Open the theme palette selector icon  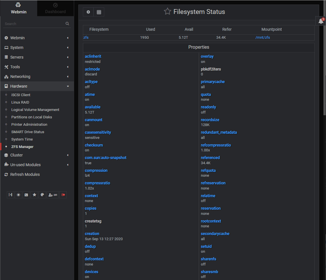[42, 195]
